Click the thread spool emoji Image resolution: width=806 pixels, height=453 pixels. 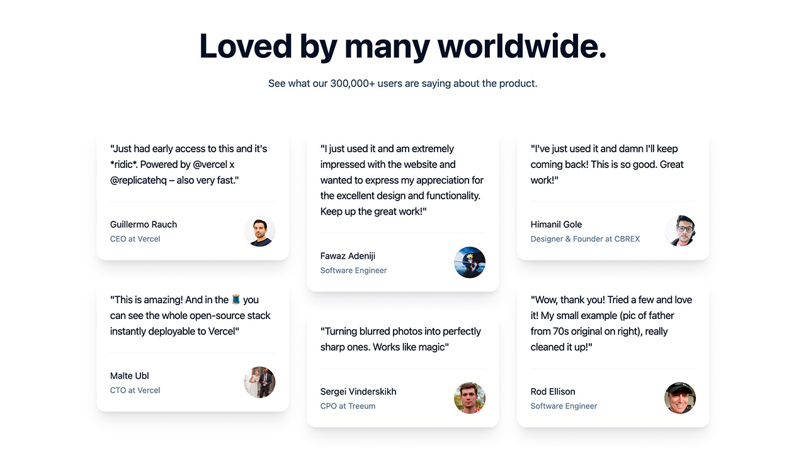pyautogui.click(x=236, y=299)
